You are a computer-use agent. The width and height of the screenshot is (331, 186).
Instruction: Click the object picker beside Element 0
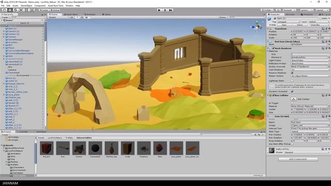pos(329,57)
